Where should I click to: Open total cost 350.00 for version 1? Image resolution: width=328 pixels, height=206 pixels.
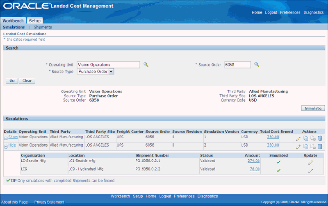[273, 137]
